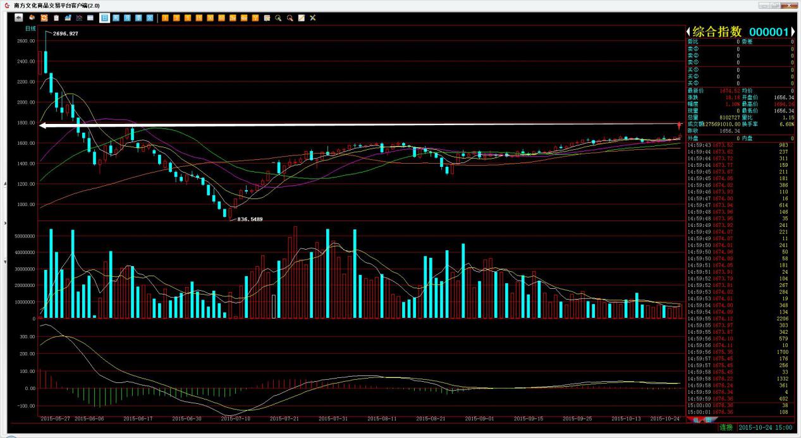Toggle weekly (周) K-line period
The height and width of the screenshot is (438, 801).
[x=116, y=18]
